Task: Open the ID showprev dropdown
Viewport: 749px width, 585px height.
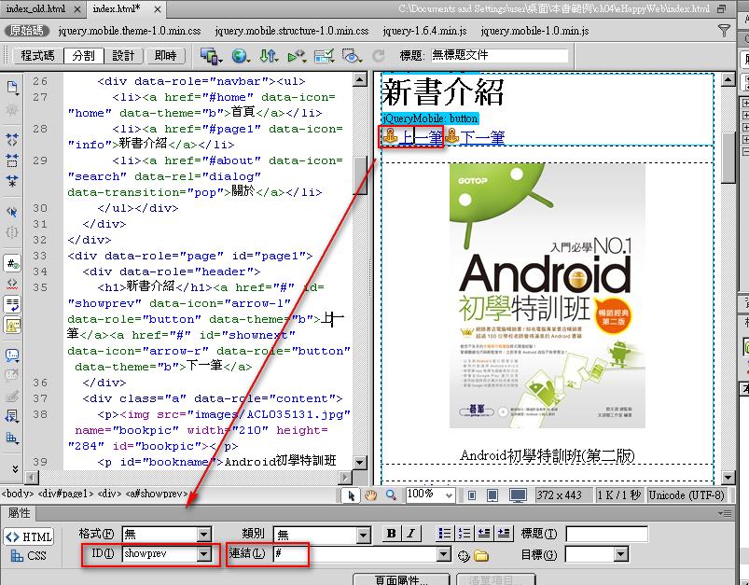Action: tap(204, 554)
